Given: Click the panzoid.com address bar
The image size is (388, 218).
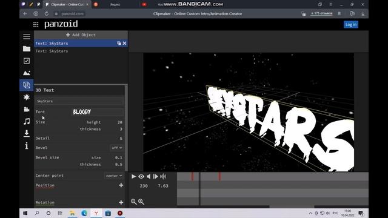Looking at the screenshot, I should (72, 14).
